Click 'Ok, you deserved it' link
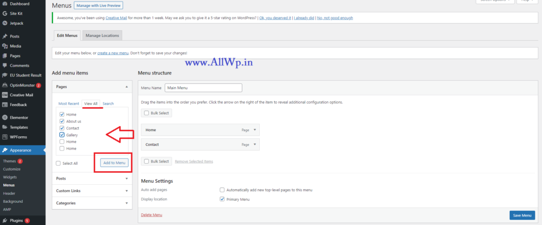 (275, 18)
